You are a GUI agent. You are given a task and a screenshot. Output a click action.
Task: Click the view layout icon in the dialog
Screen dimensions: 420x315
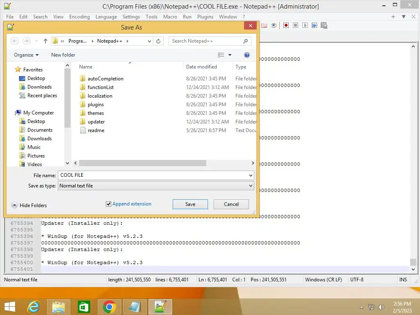click(221, 55)
